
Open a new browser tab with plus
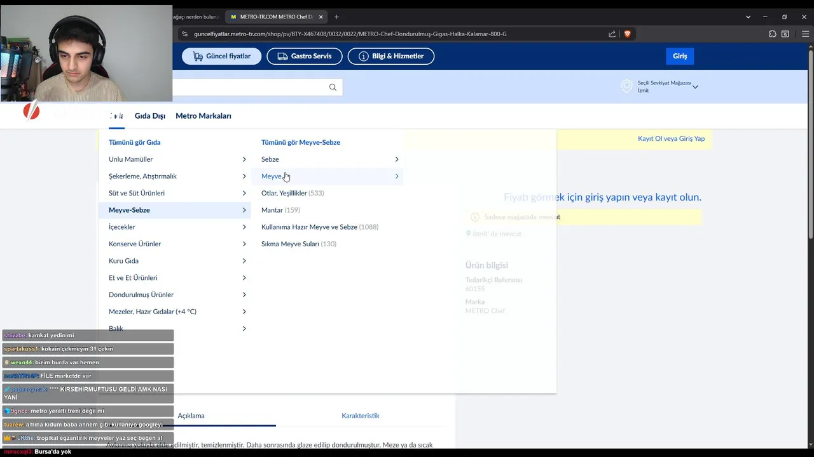(x=336, y=17)
